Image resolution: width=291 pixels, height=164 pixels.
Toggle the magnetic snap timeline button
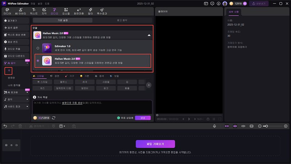(235, 126)
